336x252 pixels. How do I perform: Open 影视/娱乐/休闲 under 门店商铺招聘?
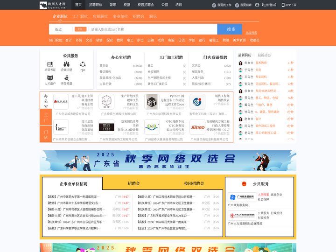click(201, 84)
